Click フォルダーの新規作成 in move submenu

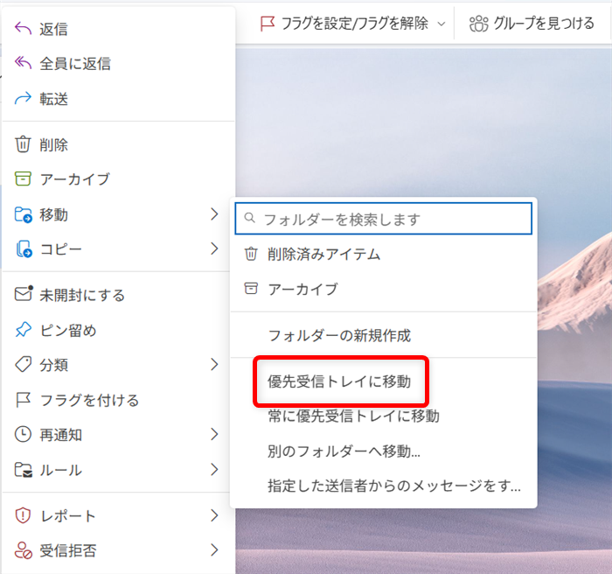[x=338, y=335]
